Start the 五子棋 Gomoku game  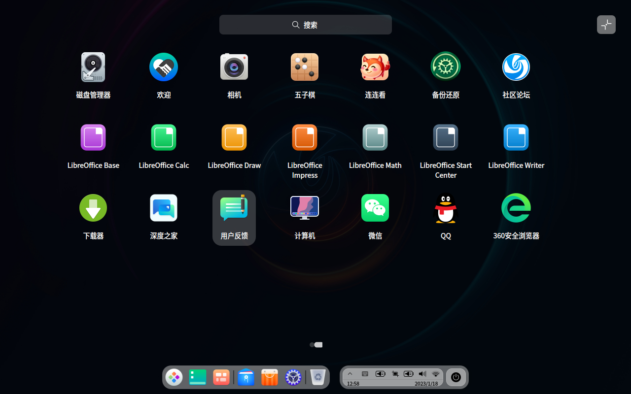point(305,66)
